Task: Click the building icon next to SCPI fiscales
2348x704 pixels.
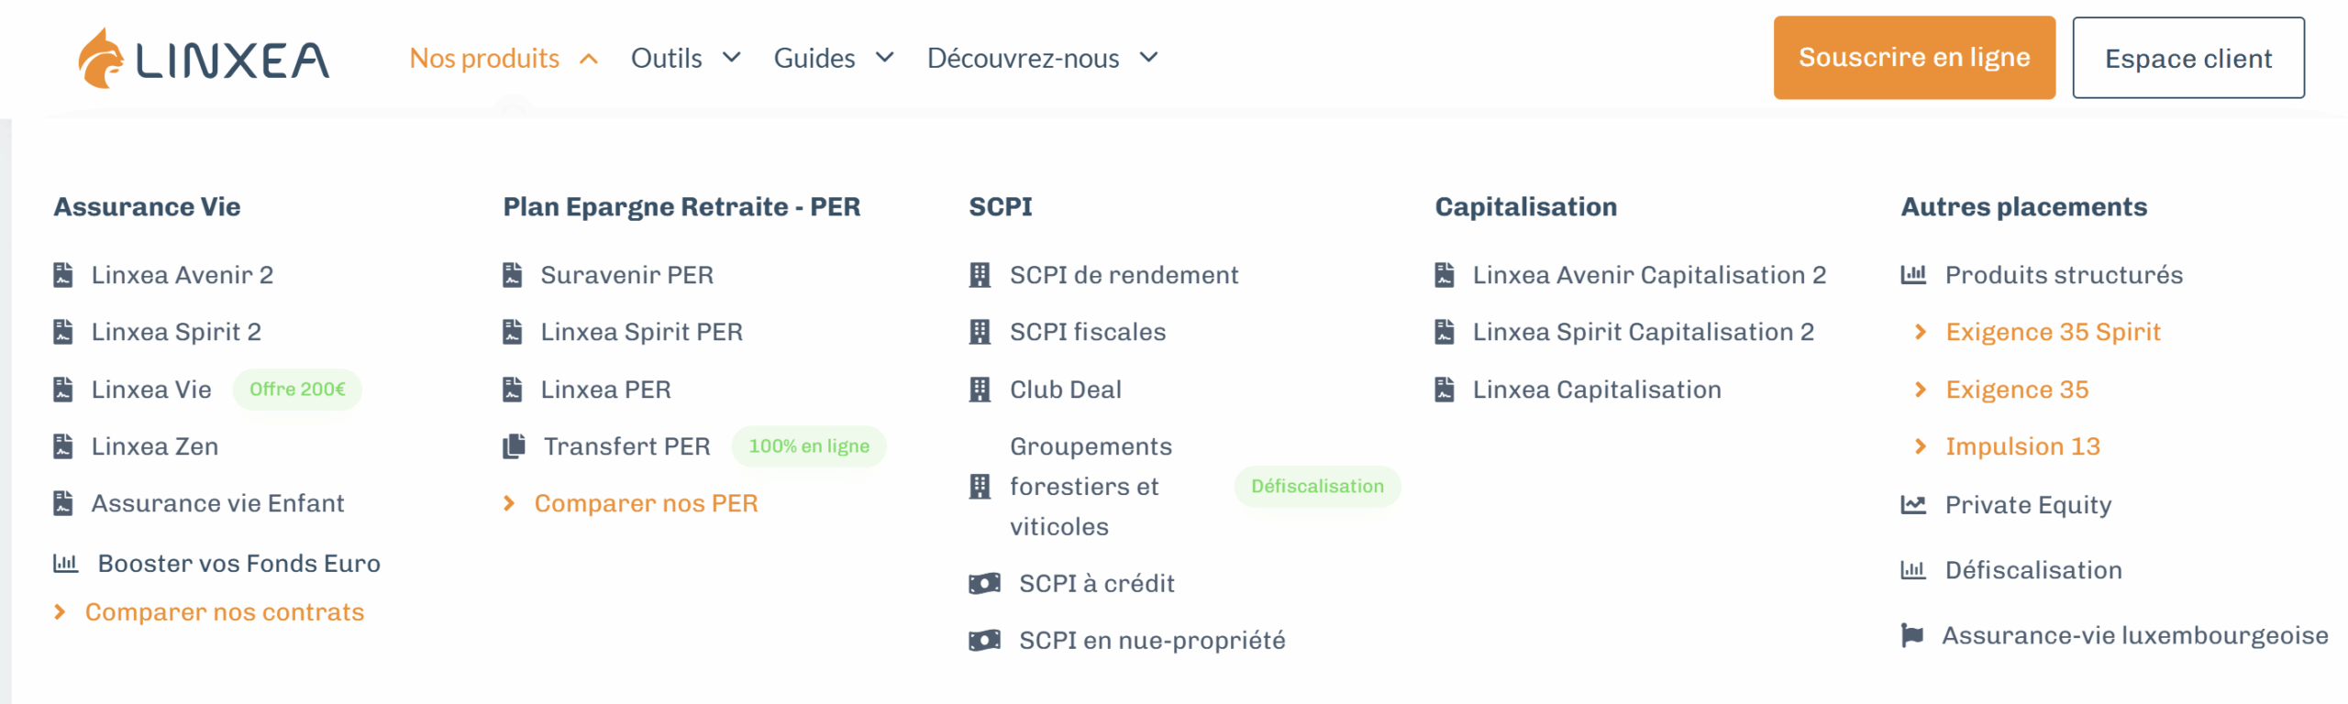Action: 980,331
